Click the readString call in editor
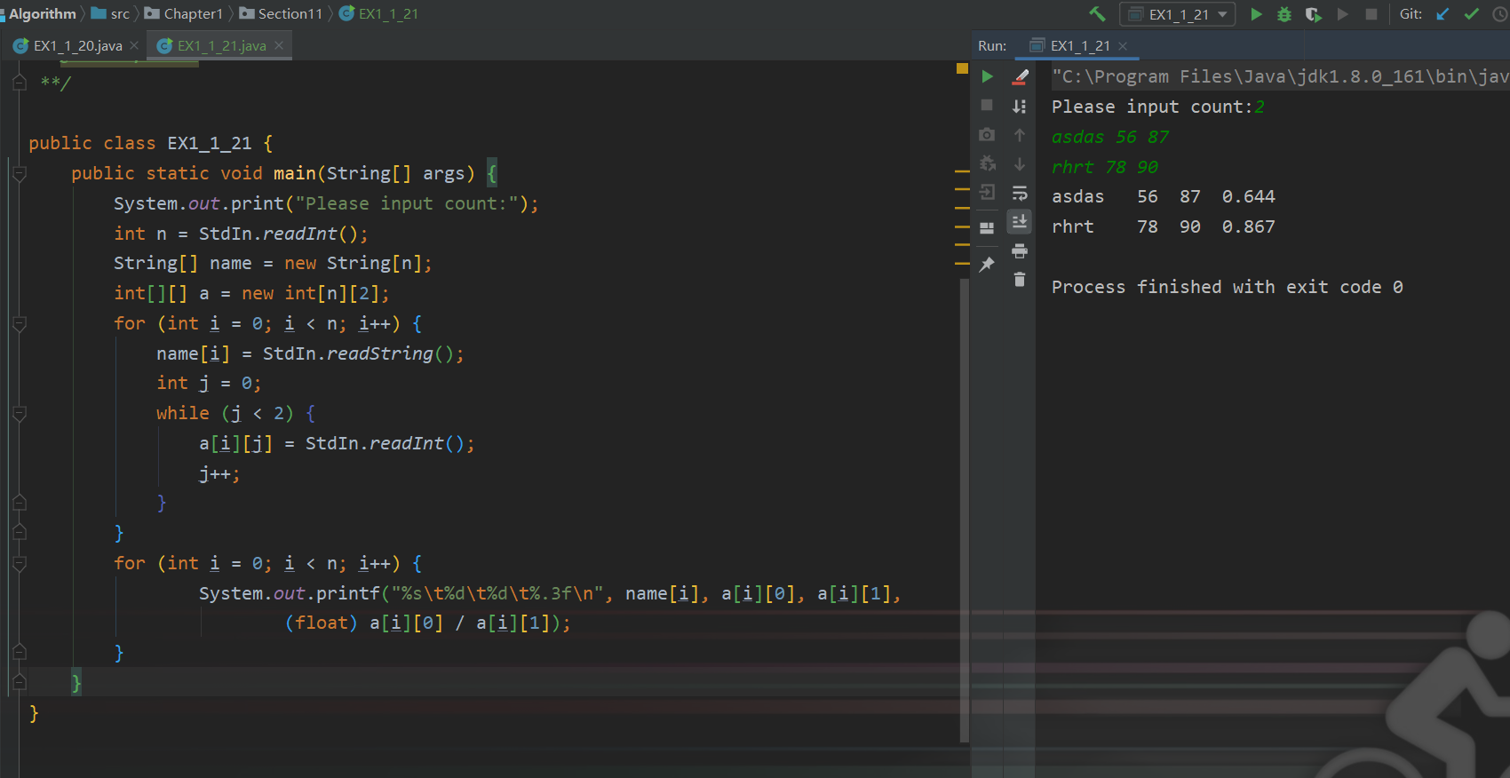This screenshot has width=1510, height=778. click(x=379, y=353)
